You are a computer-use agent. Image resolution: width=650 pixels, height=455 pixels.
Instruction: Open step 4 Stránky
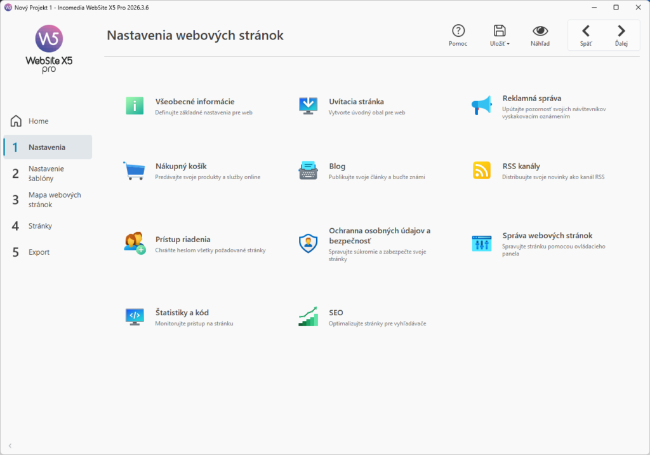(48, 226)
